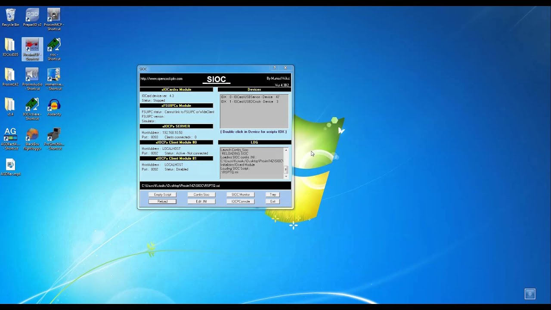Screen dimensions: 551x310
Task: Click 'Status : Active - Not connected' text
Action: click(x=186, y=153)
